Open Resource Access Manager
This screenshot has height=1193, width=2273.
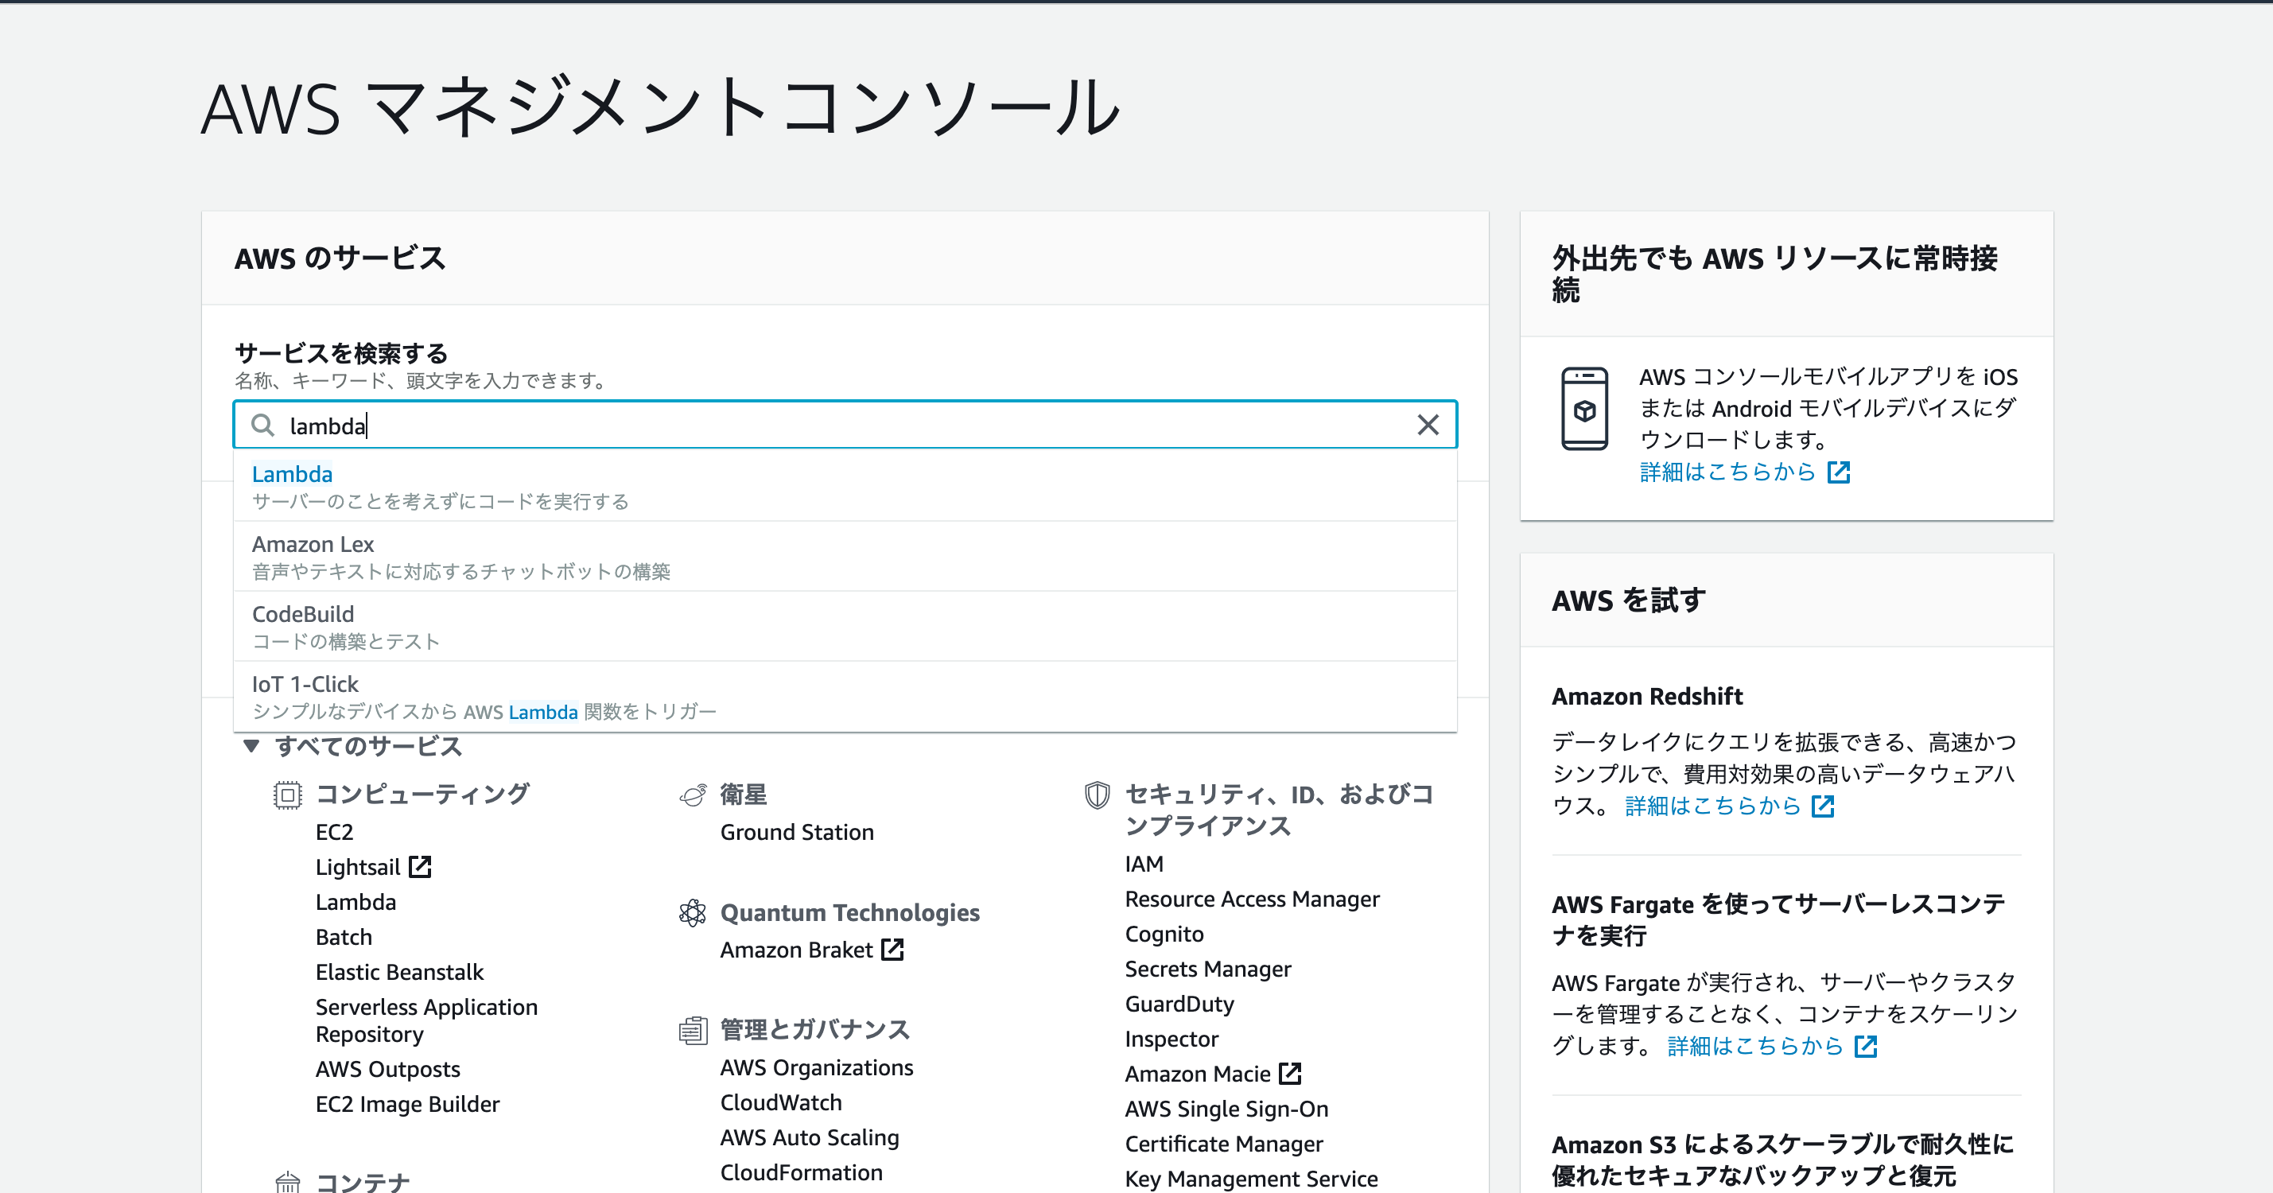[x=1252, y=900]
